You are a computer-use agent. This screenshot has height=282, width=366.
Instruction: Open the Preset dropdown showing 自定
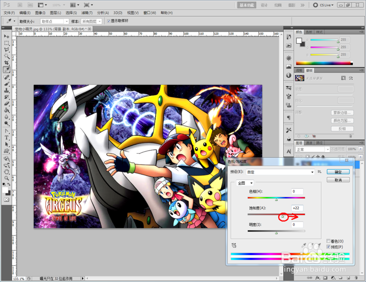click(280, 172)
